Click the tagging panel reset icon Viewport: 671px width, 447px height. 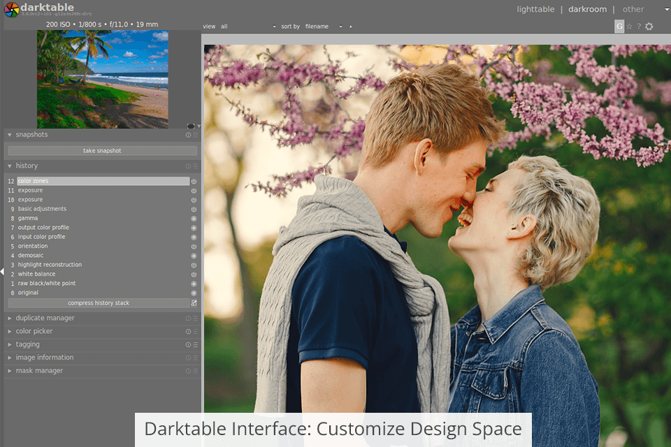pyautogui.click(x=188, y=344)
